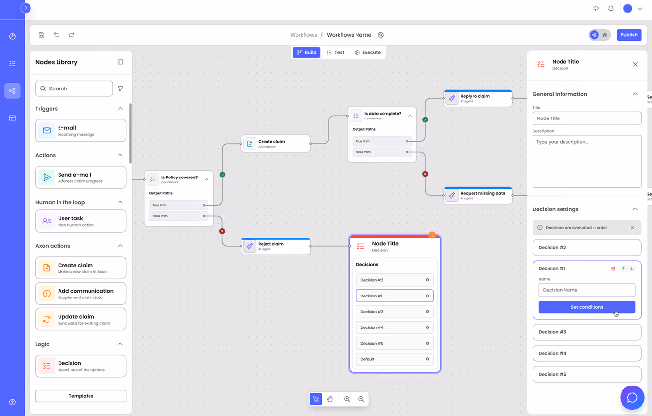
Task: Collapse the Triggers section in Nodes Library
Action: pos(120,108)
